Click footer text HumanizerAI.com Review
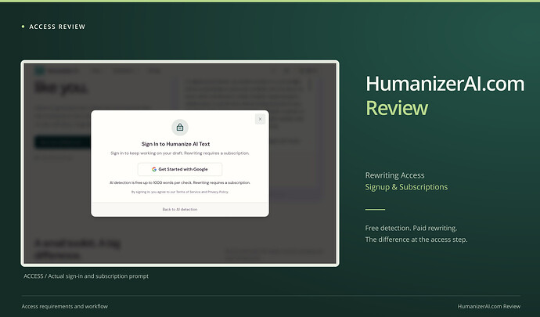Image resolution: width=540 pixels, height=317 pixels. [x=489, y=306]
